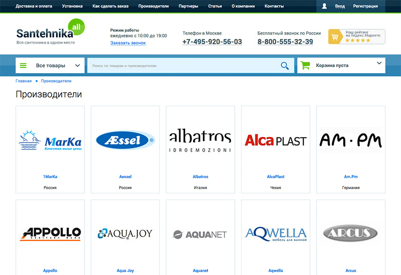Open the Партнеры menu item

click(188, 6)
